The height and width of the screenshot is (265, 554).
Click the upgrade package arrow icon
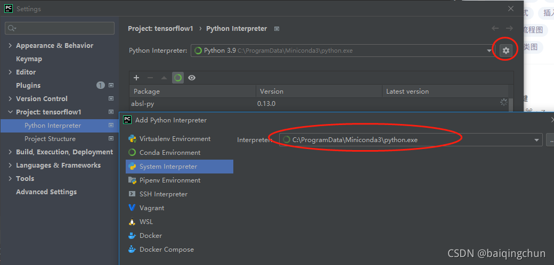pos(164,78)
